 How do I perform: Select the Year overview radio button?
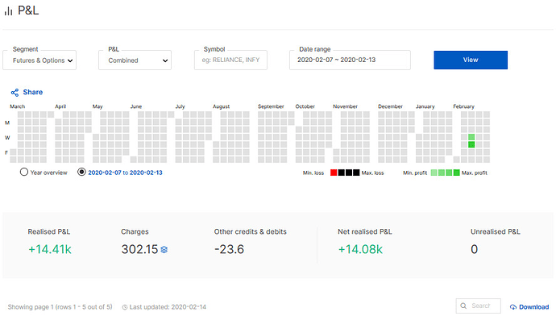coord(23,172)
